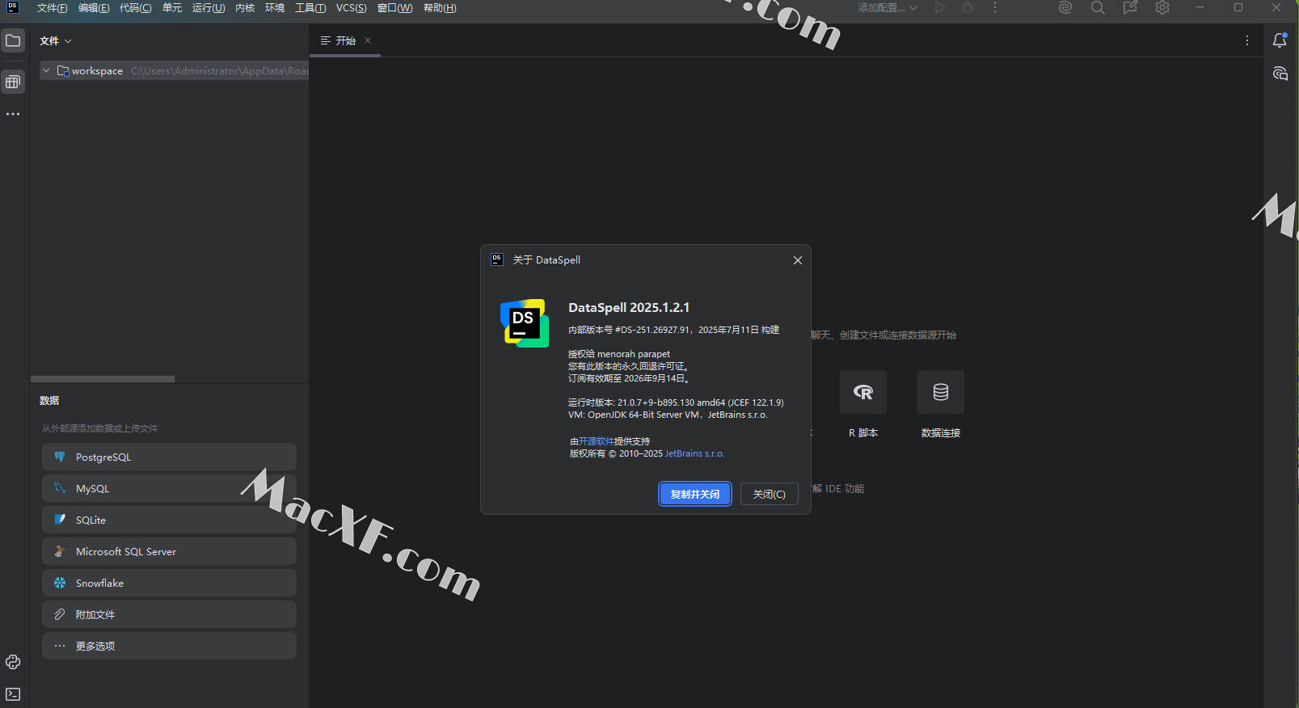The image size is (1299, 708).
Task: Click the R script icon tile
Action: pos(863,392)
